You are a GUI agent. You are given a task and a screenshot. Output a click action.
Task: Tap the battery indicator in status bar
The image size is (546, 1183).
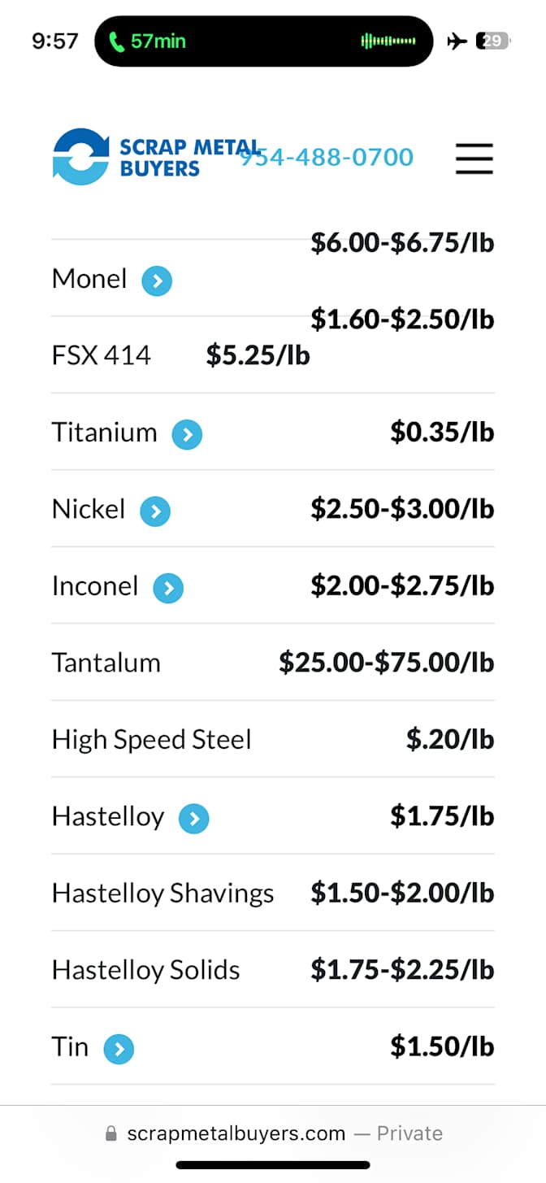pyautogui.click(x=492, y=41)
